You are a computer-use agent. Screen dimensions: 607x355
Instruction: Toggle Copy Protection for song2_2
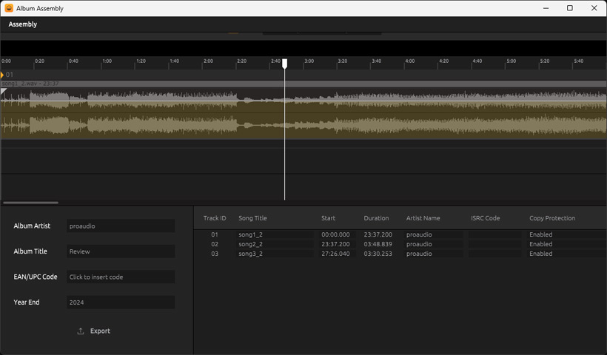click(540, 244)
